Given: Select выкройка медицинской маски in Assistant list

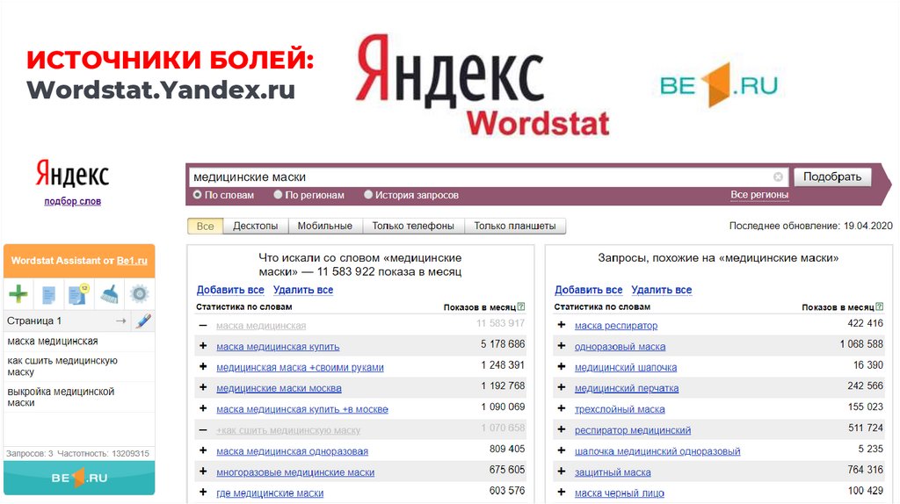Looking at the screenshot, I should pyautogui.click(x=79, y=397).
